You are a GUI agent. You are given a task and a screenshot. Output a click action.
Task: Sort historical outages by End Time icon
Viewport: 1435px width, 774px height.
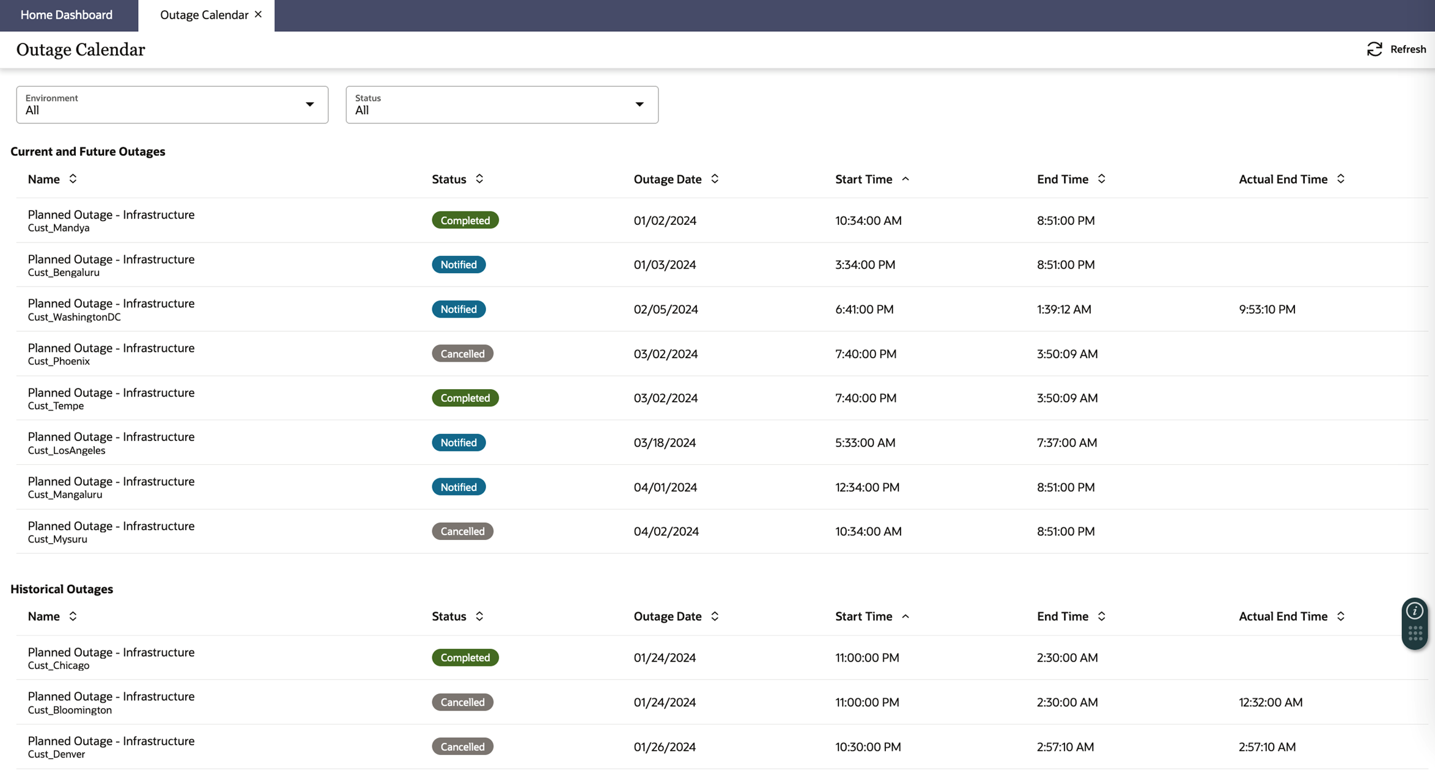(x=1101, y=616)
